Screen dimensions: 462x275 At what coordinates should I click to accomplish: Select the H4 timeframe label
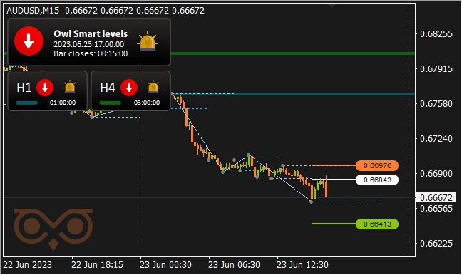point(108,88)
